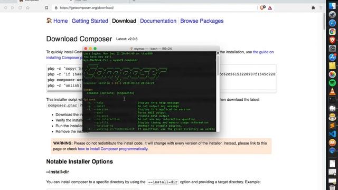Click the 'composer.phar' inline code text
This screenshot has width=338, height=190.
[62, 106]
